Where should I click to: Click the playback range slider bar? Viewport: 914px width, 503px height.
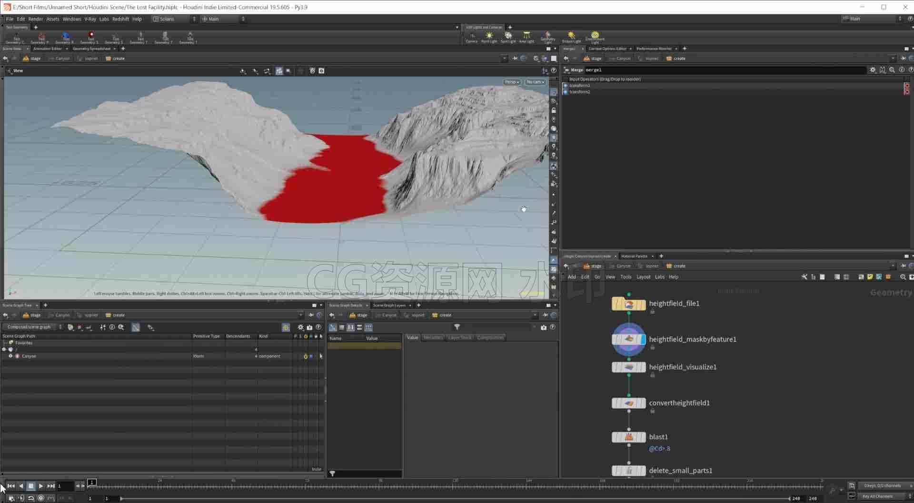coord(455,498)
